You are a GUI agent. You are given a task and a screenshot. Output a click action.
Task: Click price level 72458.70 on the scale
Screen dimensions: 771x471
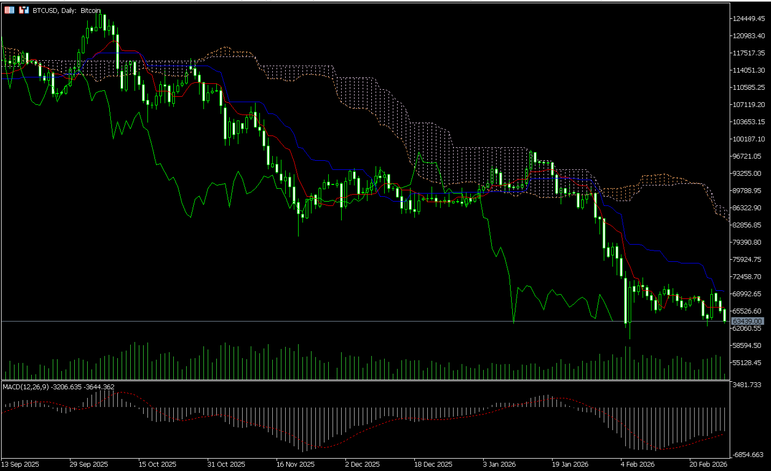(747, 277)
